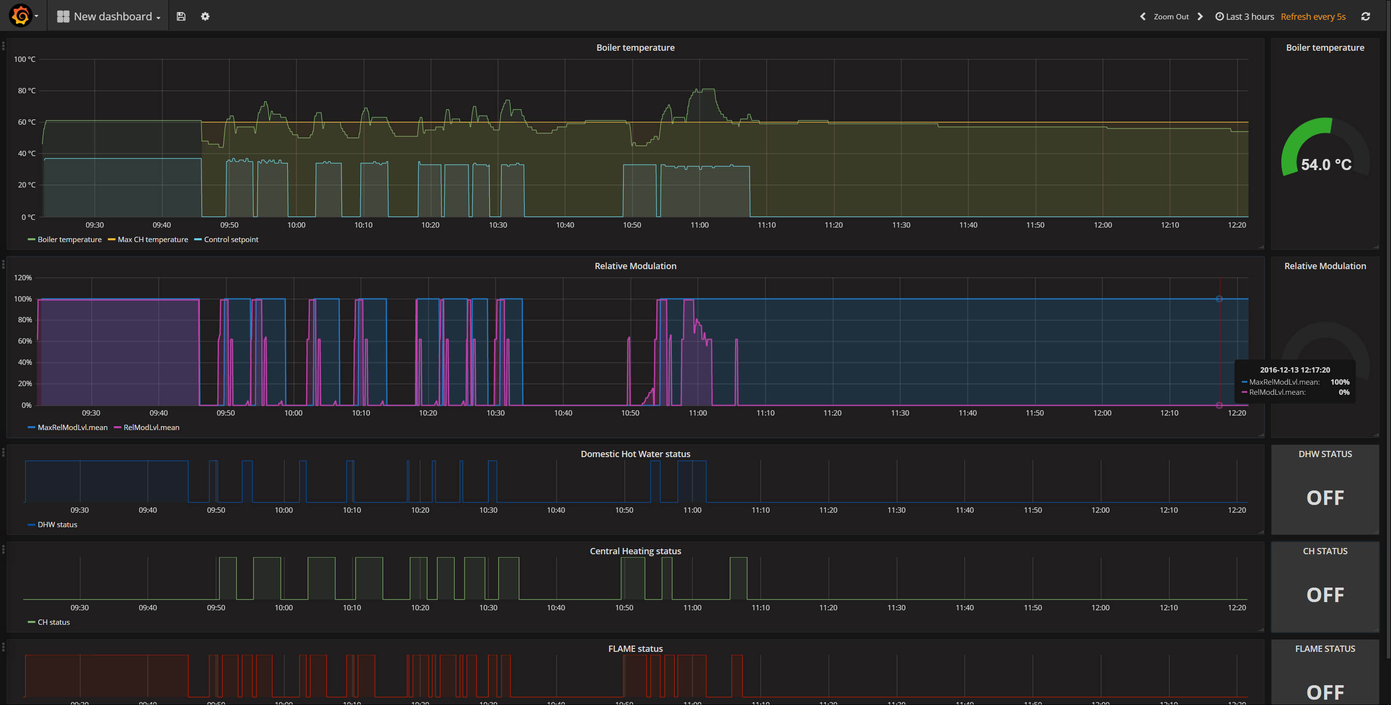Click the CH STATUS OFF value
1391x705 pixels.
(1325, 595)
